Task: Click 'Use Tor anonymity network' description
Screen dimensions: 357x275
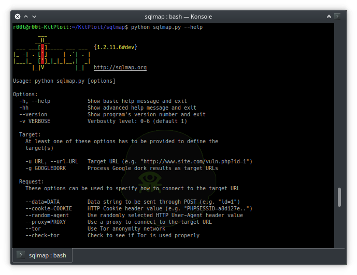Action: click(x=126, y=228)
